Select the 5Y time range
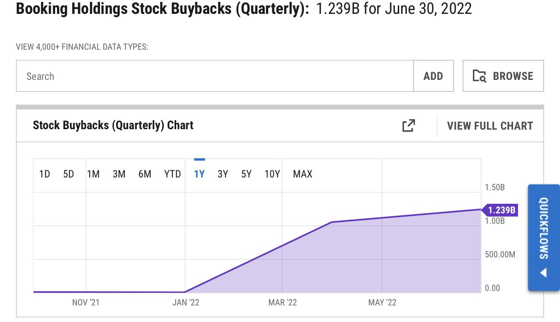 coord(246,174)
